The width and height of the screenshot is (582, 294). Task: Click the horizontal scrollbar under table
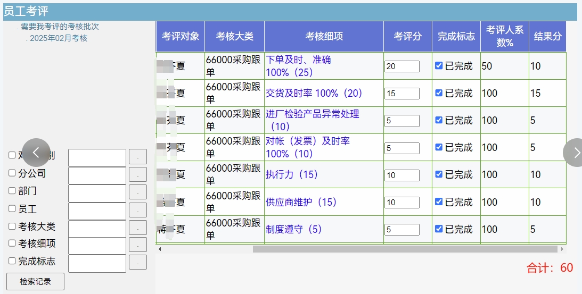[405, 249]
